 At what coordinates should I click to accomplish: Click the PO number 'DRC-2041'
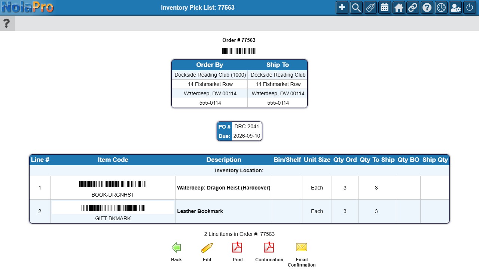pyautogui.click(x=247, y=126)
